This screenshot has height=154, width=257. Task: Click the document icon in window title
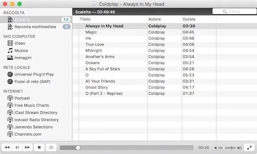tap(95, 4)
